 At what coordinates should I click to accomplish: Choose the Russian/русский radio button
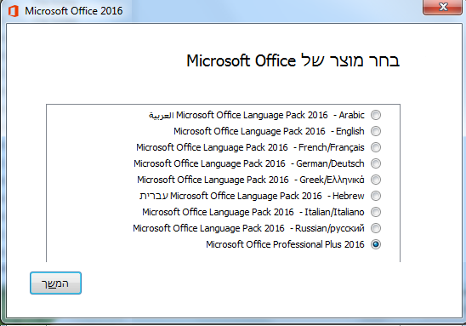point(376,228)
